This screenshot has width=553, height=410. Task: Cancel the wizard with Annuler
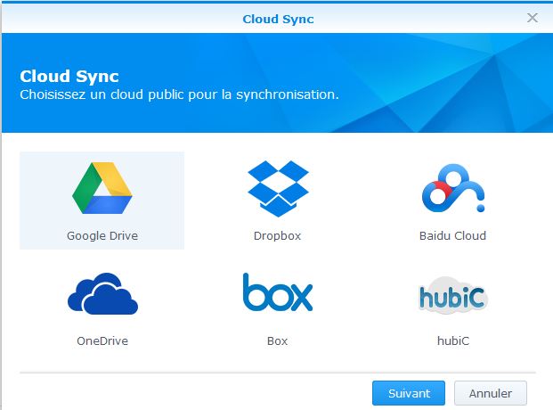490,393
